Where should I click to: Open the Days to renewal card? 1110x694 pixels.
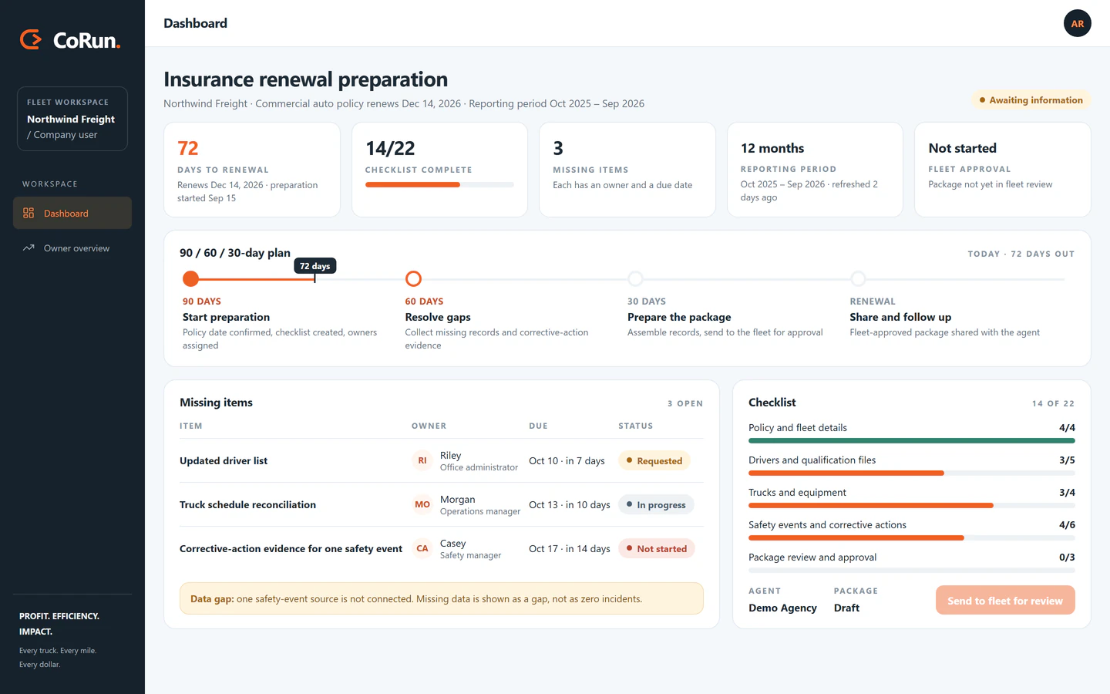(x=252, y=170)
